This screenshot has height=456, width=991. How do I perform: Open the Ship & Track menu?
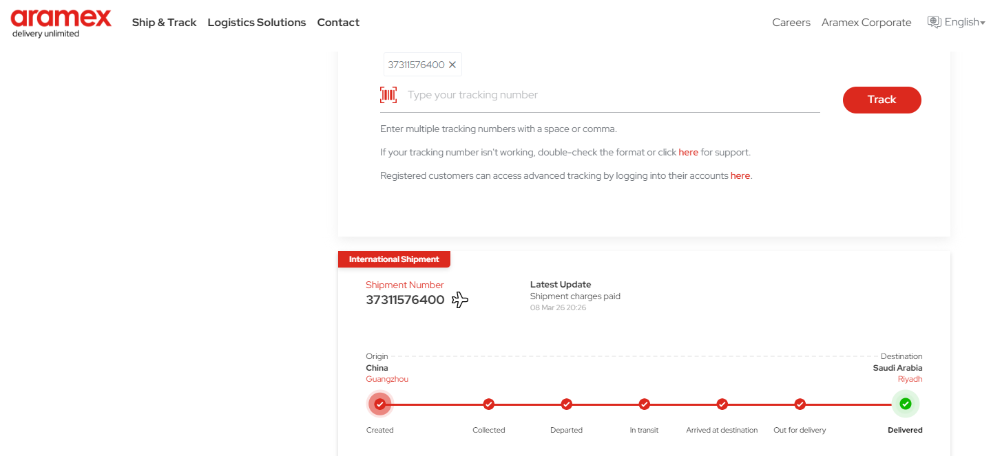pyautogui.click(x=164, y=23)
